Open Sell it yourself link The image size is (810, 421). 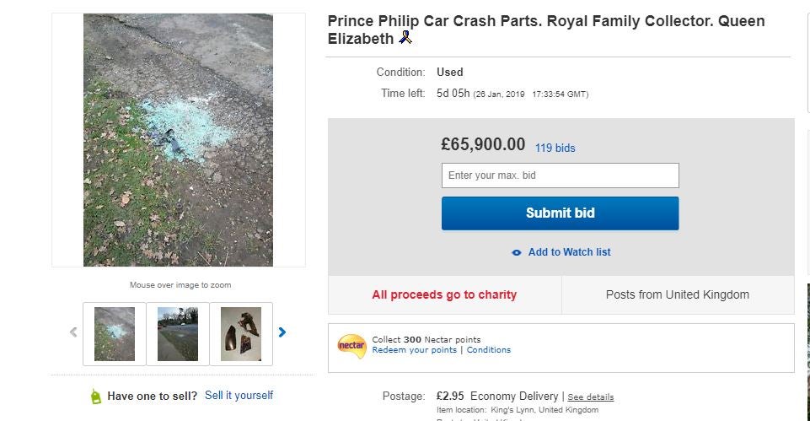tap(239, 396)
